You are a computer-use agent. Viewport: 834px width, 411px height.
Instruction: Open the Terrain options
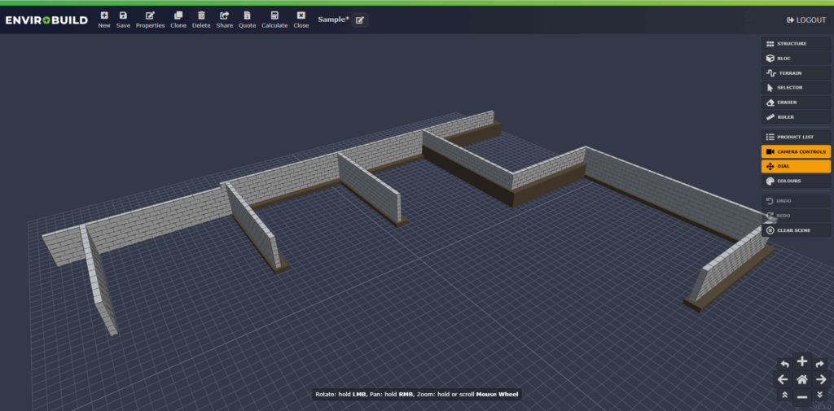pyautogui.click(x=796, y=73)
